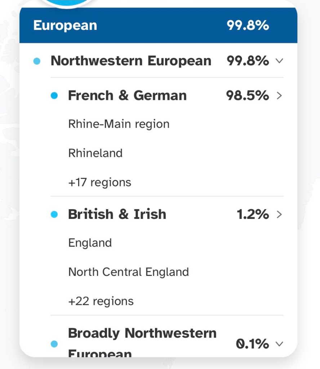Show the +22 regions list

coord(101,301)
